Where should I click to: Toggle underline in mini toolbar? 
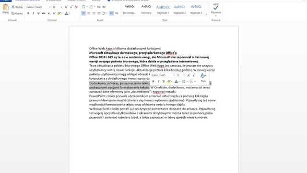[164, 81]
